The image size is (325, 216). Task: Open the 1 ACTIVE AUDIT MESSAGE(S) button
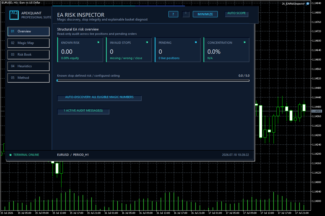click(83, 111)
